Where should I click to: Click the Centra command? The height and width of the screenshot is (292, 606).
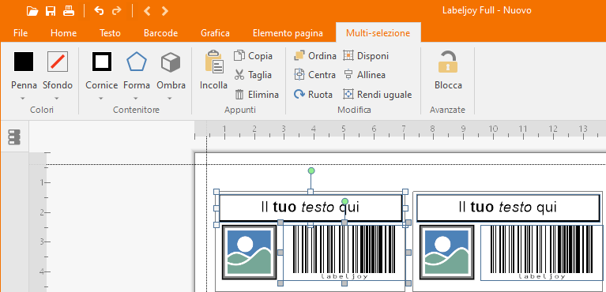315,74
